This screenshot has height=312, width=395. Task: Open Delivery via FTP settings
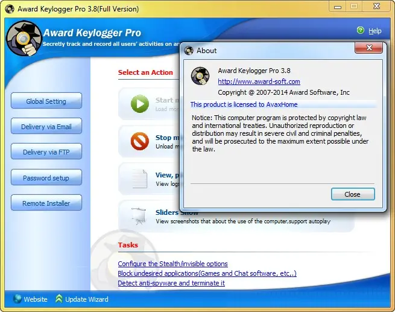[x=46, y=151]
